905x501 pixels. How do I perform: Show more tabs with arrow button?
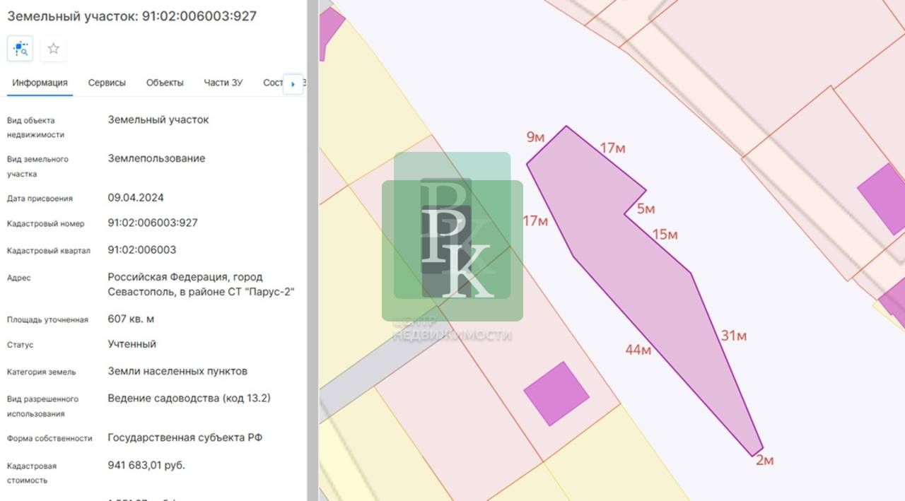coord(293,83)
